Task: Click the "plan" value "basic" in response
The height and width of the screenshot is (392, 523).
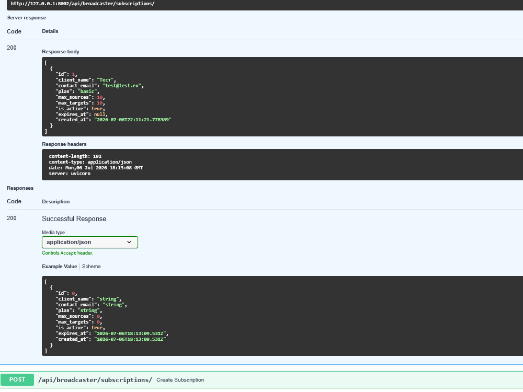Action: pos(87,91)
